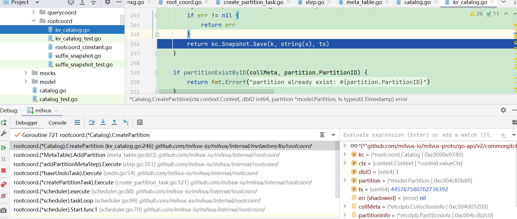Hide the Project panel with the minus icon
The height and width of the screenshot is (219, 517).
119,2
